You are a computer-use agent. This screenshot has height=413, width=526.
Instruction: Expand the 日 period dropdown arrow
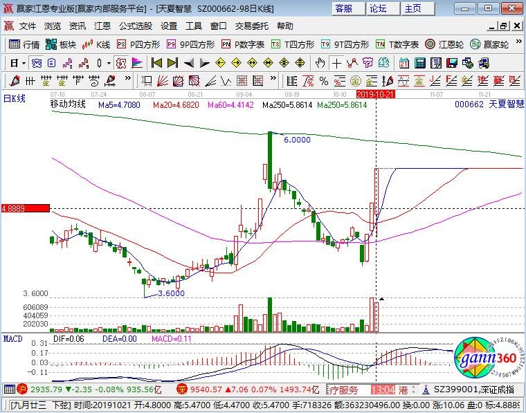click(x=24, y=63)
